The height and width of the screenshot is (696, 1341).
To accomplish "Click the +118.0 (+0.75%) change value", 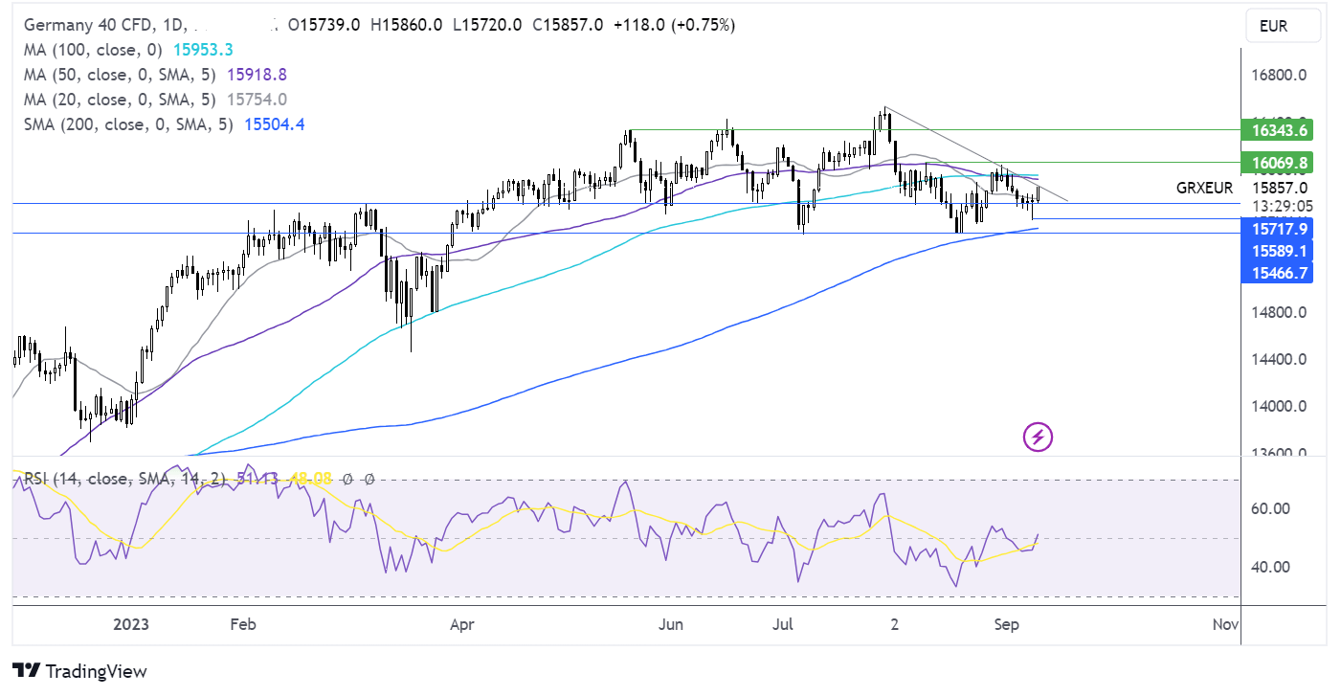I will point(673,25).
